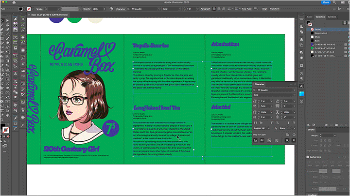The height and width of the screenshot is (196, 350).
Task: Click the Stroke weight stepper in control bar
Action: (46, 9)
